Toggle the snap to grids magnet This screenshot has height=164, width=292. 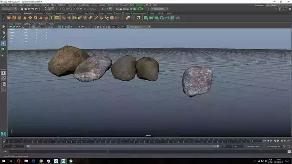click(x=63, y=9)
